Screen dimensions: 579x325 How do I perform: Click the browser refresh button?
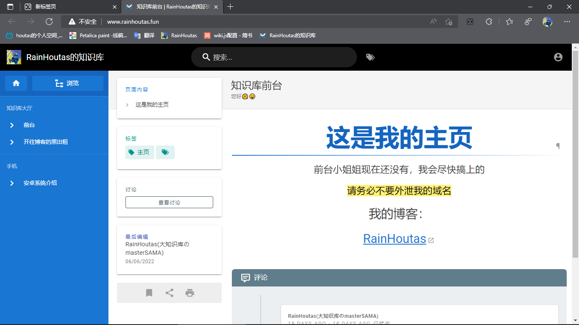tap(49, 22)
